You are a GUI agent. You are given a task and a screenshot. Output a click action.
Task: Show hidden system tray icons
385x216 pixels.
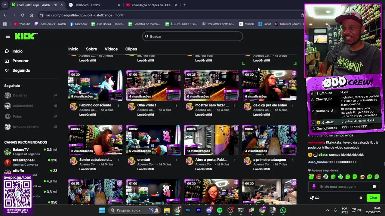click(x=328, y=210)
